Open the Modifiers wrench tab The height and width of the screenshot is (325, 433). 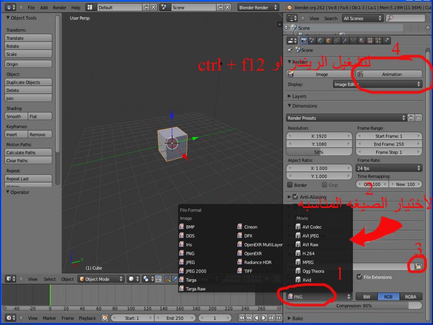tap(345, 41)
